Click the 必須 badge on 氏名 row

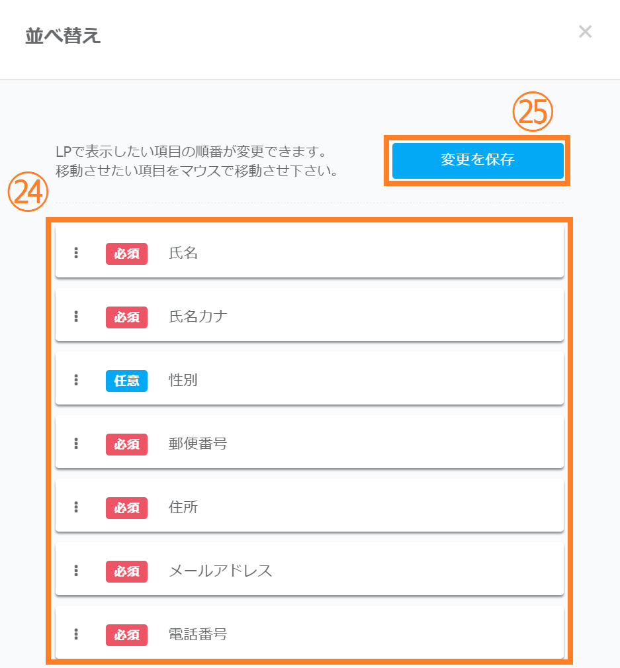click(126, 253)
